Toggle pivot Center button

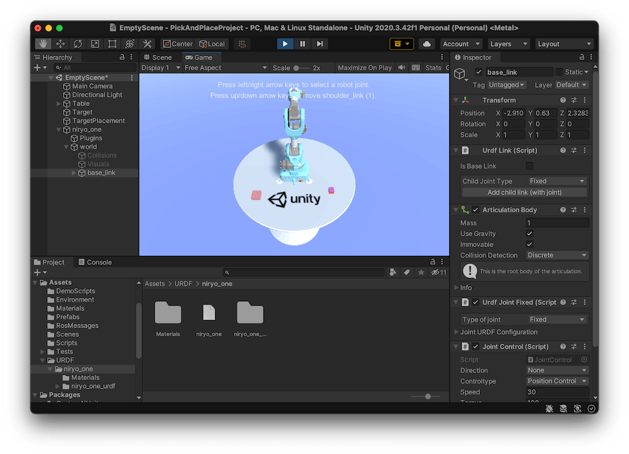(x=177, y=44)
